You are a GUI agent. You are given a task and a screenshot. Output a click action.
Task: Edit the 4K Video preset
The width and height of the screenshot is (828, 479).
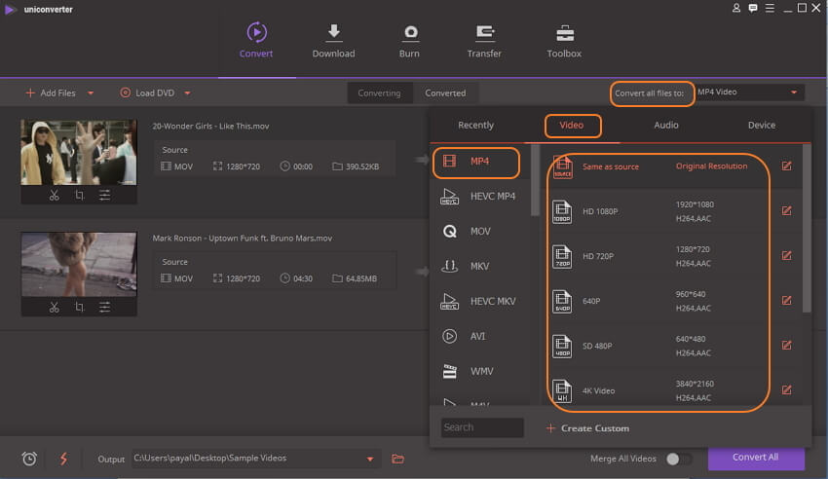pos(787,390)
